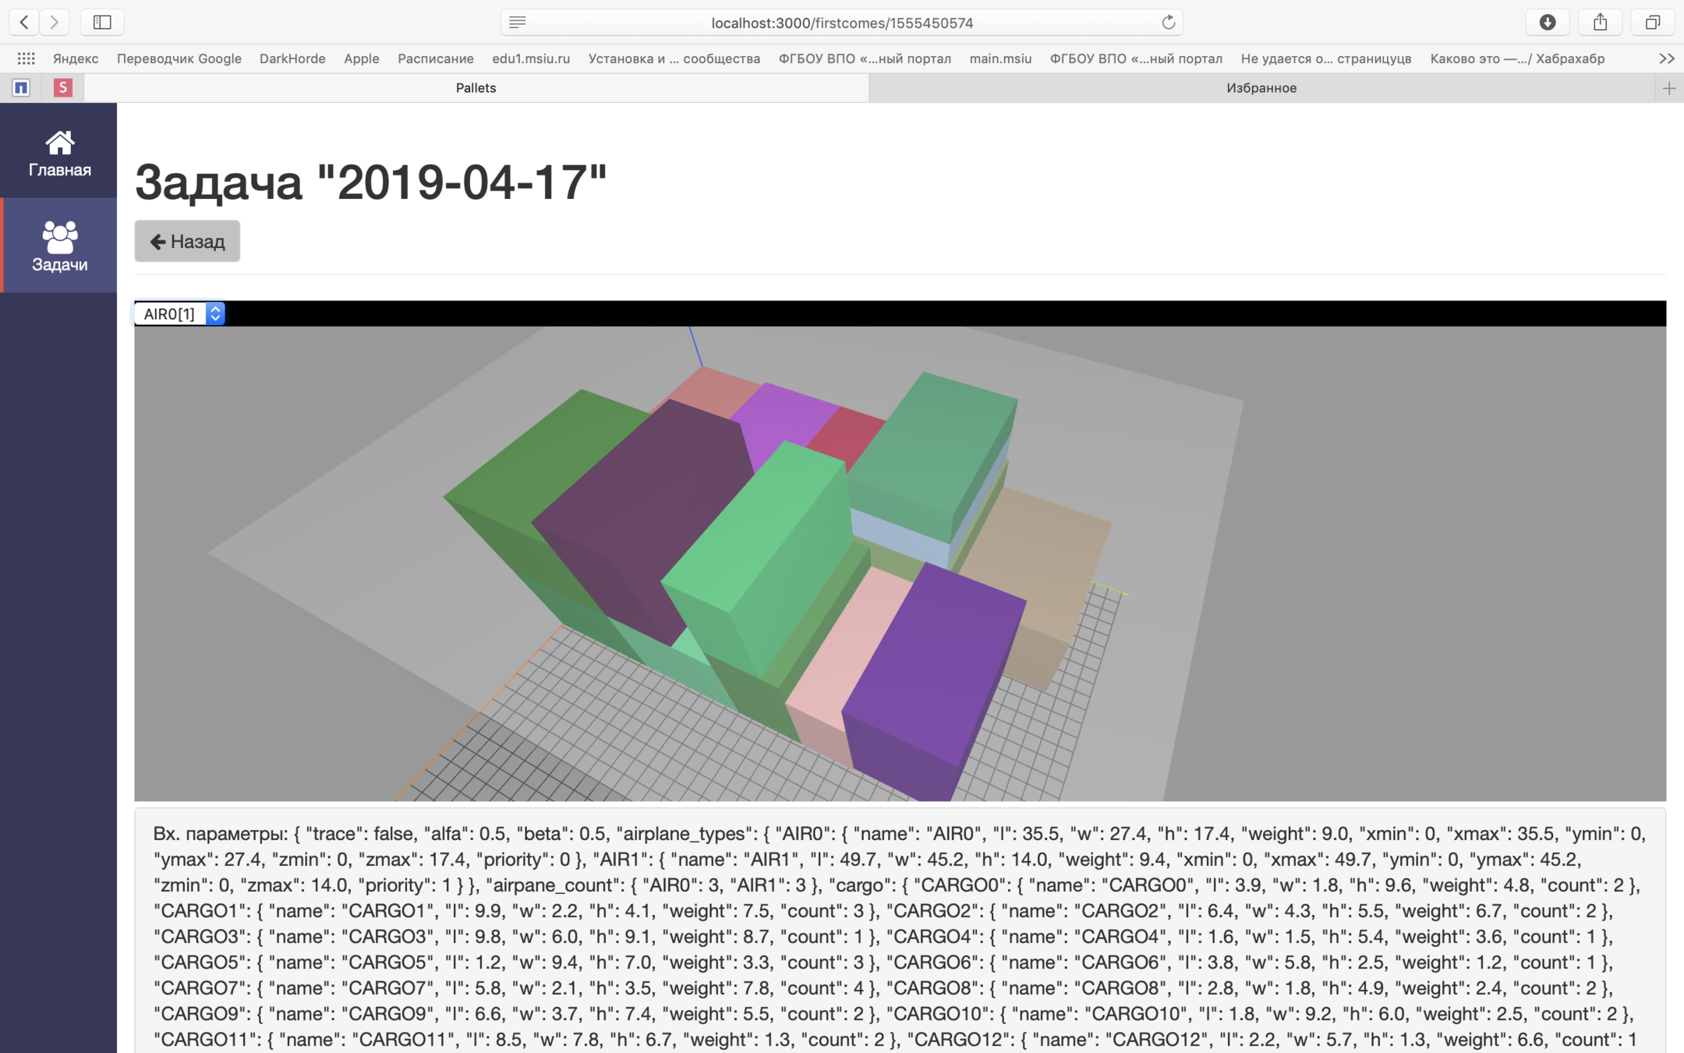Screen dimensions: 1684x1053
Task: Open the favorites grid icon
Action: point(26,58)
